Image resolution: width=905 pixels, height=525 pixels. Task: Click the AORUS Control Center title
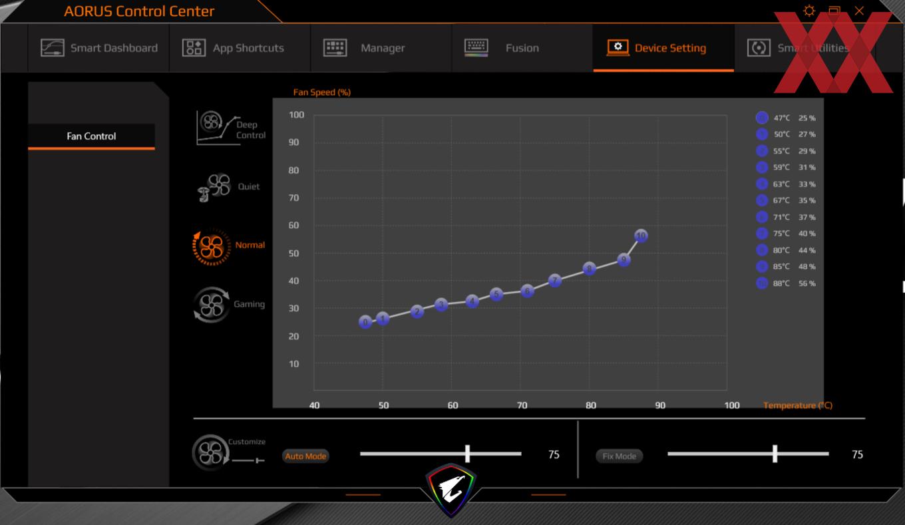click(139, 11)
